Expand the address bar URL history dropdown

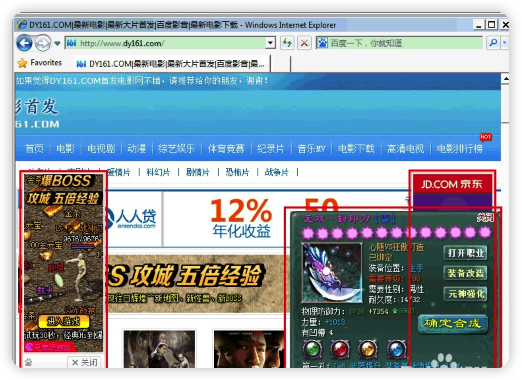271,43
